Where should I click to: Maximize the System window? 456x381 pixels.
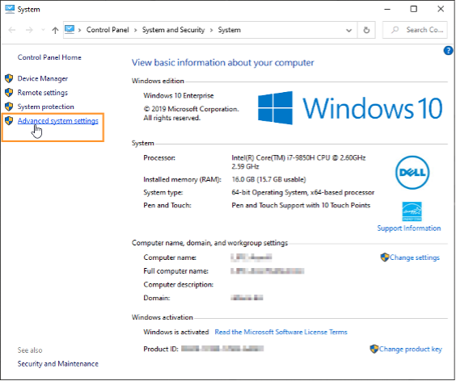click(413, 9)
